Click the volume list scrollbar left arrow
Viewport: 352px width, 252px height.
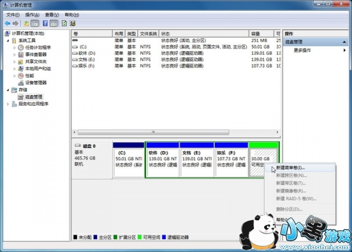[75, 132]
